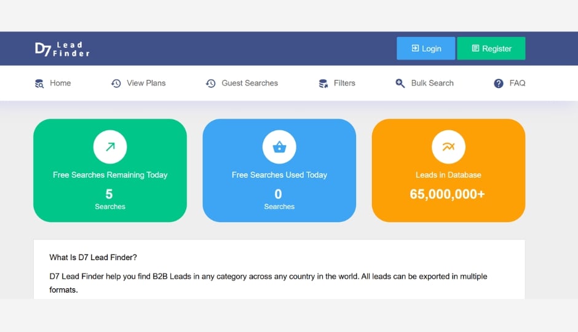Click the paragraph starting D7 Lead Finder help
578x332 pixels.
pos(268,283)
